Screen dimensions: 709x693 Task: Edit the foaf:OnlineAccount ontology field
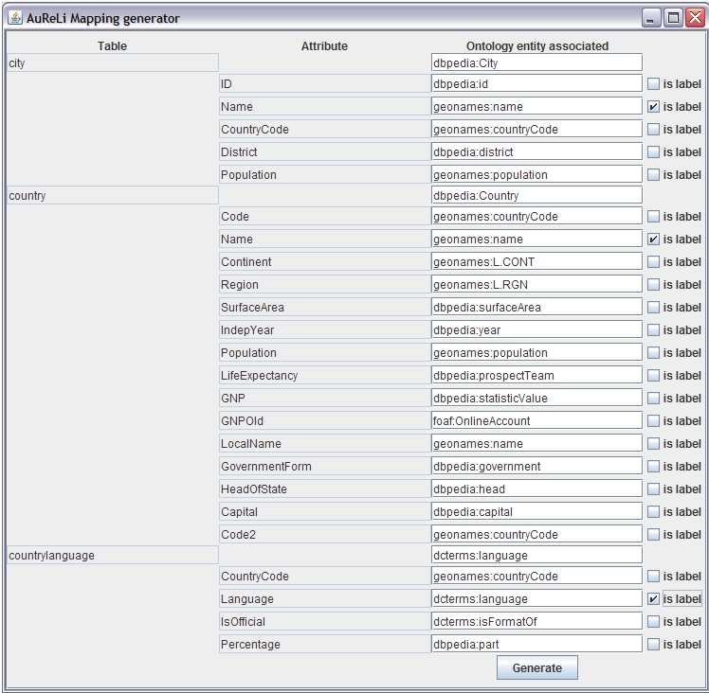click(x=536, y=421)
